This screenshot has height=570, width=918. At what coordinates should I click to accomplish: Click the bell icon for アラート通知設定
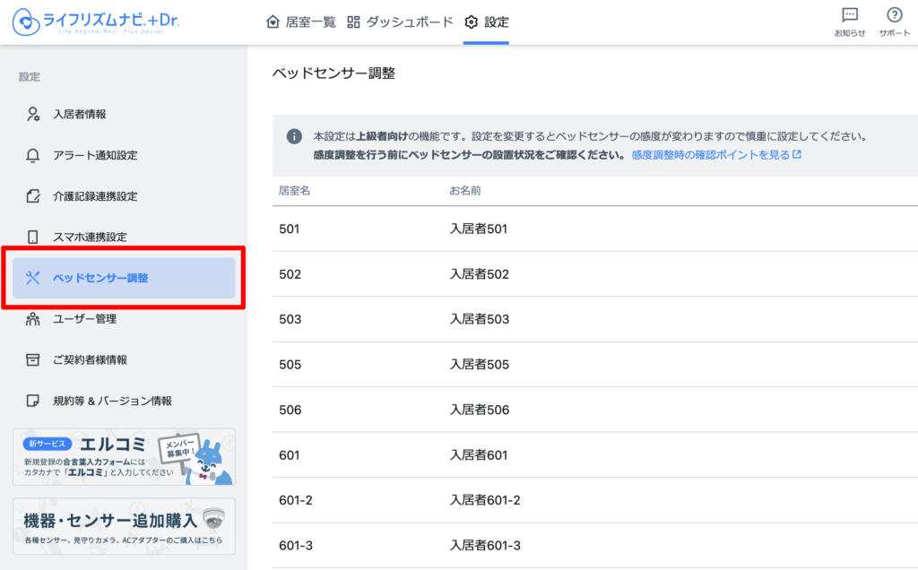33,155
